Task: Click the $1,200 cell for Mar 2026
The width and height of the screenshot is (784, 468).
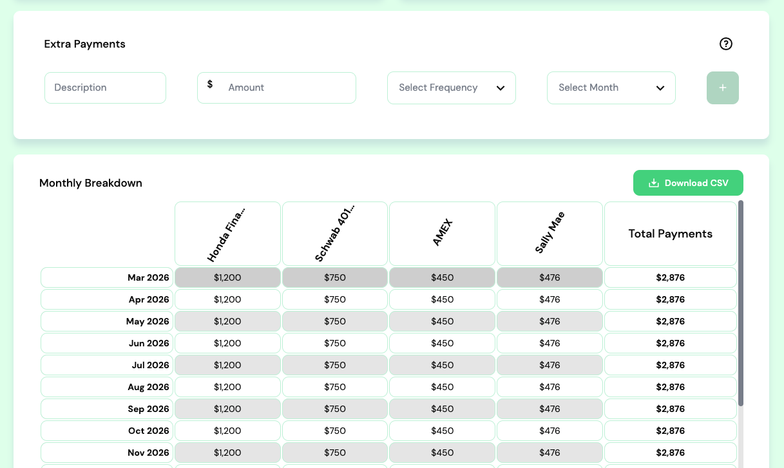Action: coord(227,277)
